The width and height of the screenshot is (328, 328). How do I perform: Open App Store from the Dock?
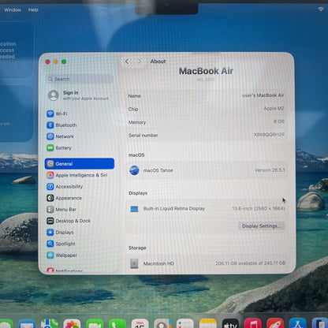pyautogui.click(x=298, y=324)
